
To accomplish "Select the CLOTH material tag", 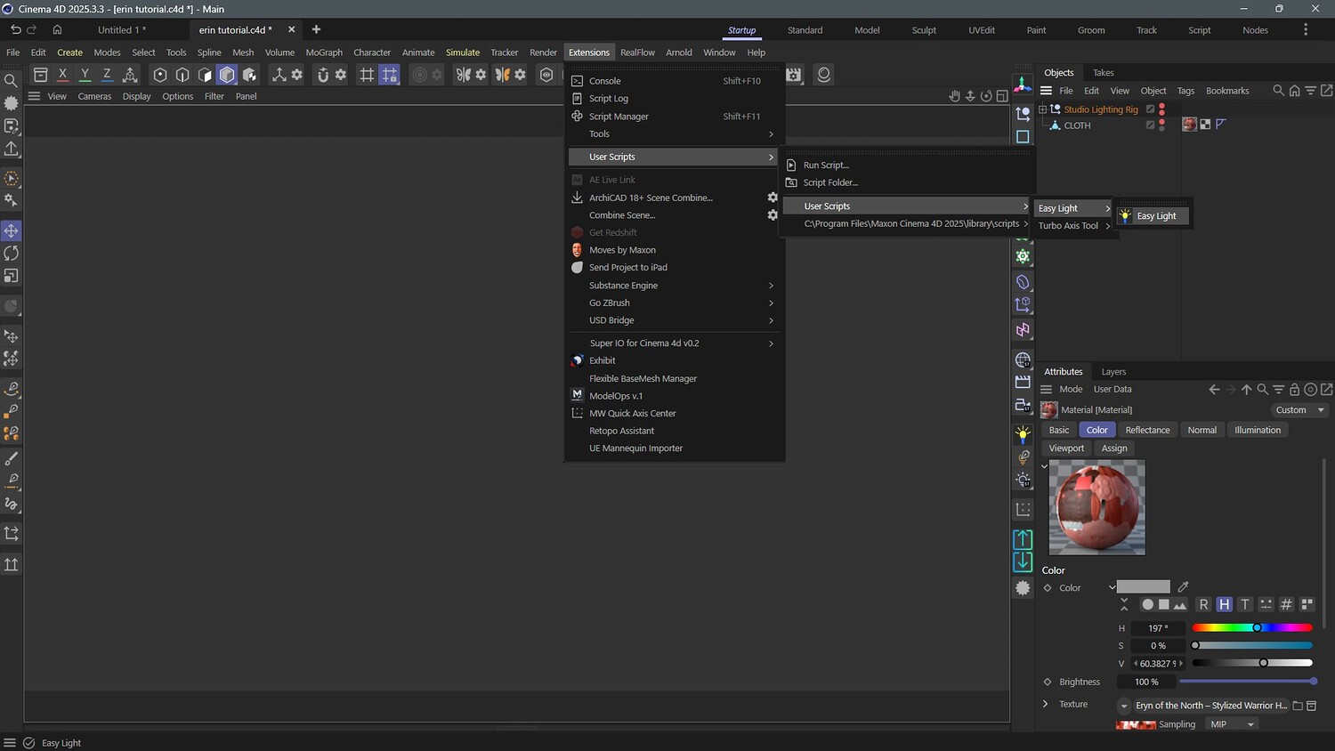I will 1189,125.
